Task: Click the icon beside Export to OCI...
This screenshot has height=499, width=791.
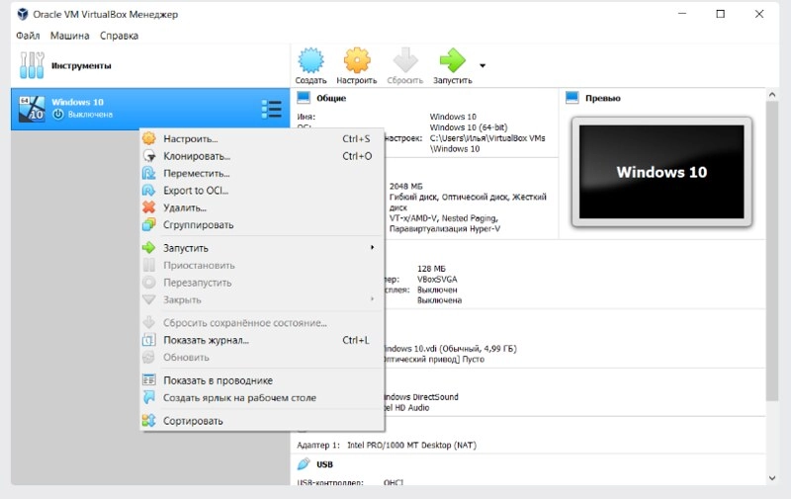Action: 149,190
